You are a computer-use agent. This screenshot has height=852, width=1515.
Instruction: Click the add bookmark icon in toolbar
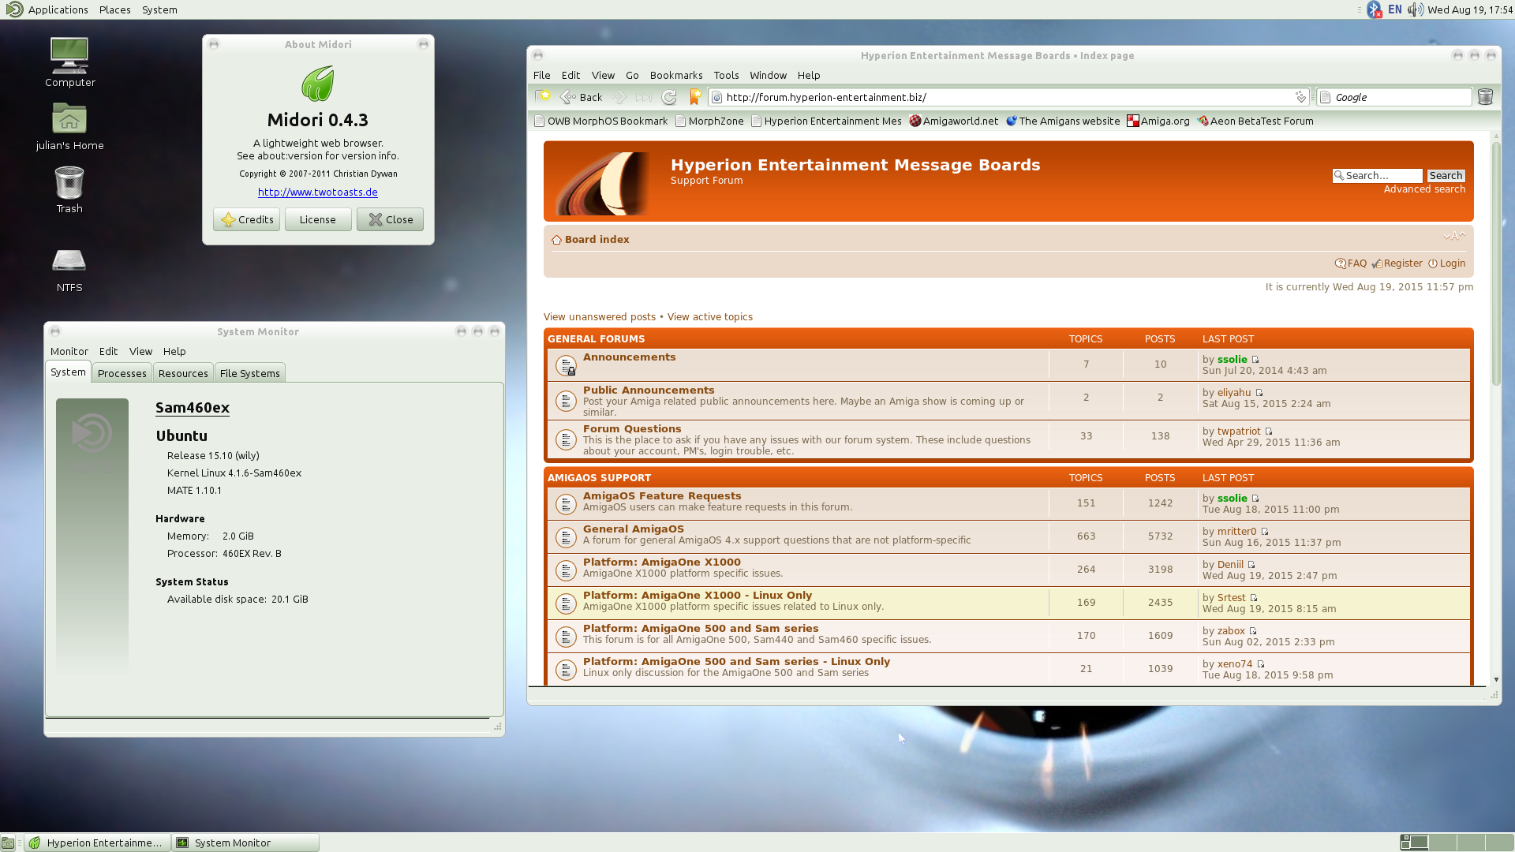[x=695, y=97]
